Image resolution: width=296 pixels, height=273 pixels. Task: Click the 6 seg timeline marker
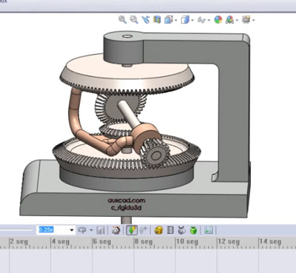101,241
